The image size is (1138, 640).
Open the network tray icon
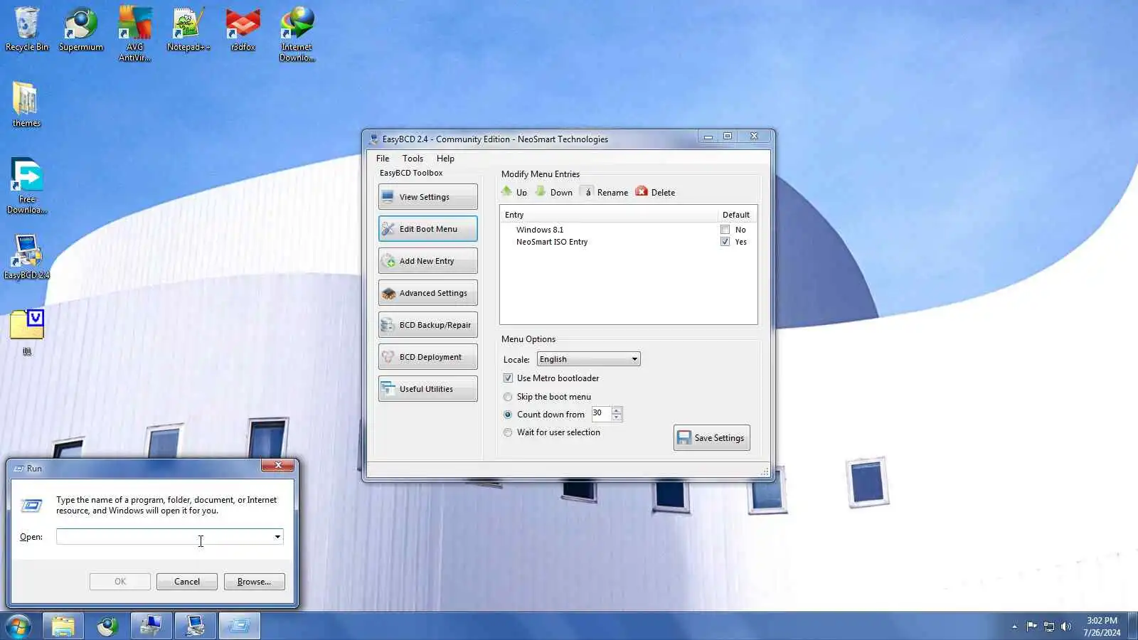[1048, 626]
